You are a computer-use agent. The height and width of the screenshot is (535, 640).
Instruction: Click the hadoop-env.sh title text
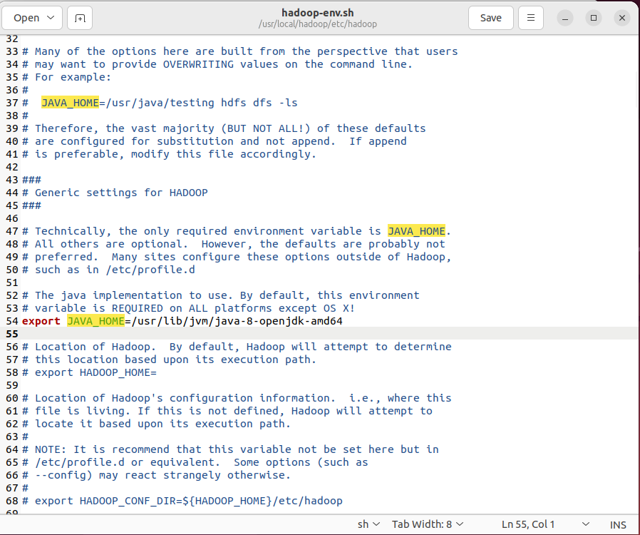point(318,13)
